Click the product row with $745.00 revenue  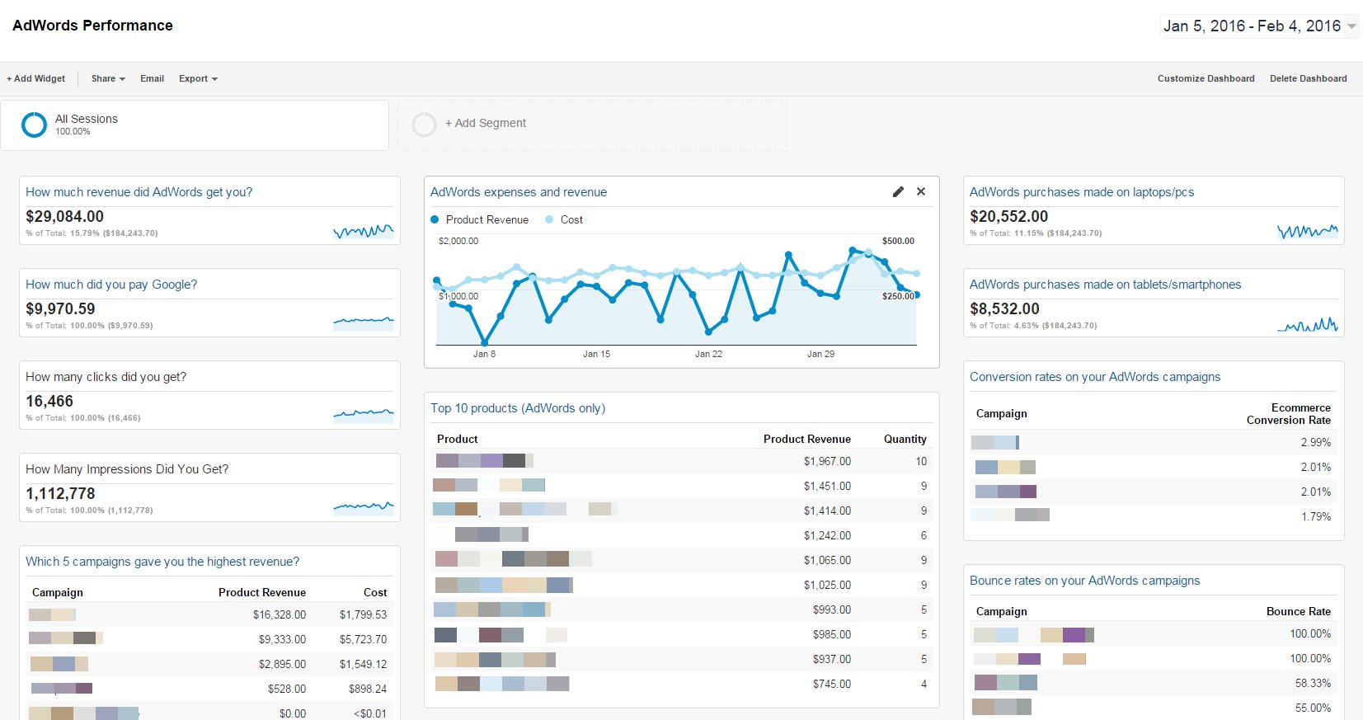point(682,684)
